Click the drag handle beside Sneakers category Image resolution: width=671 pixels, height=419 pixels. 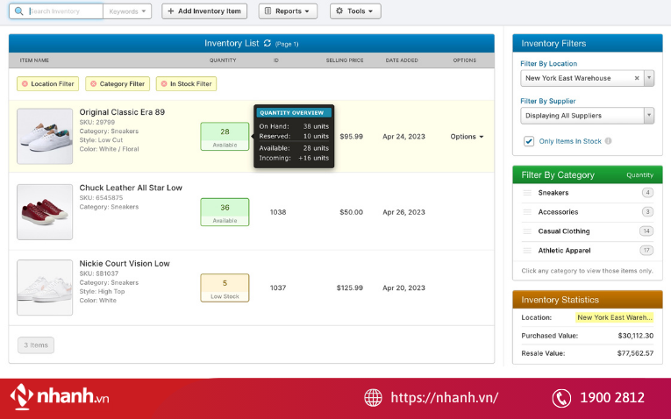tap(527, 193)
